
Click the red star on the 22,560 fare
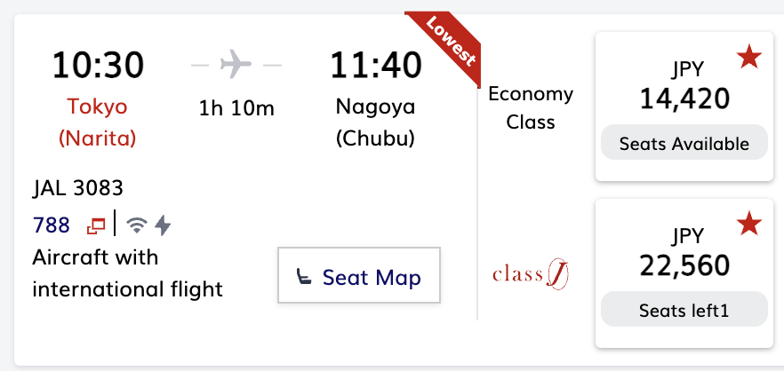(748, 225)
